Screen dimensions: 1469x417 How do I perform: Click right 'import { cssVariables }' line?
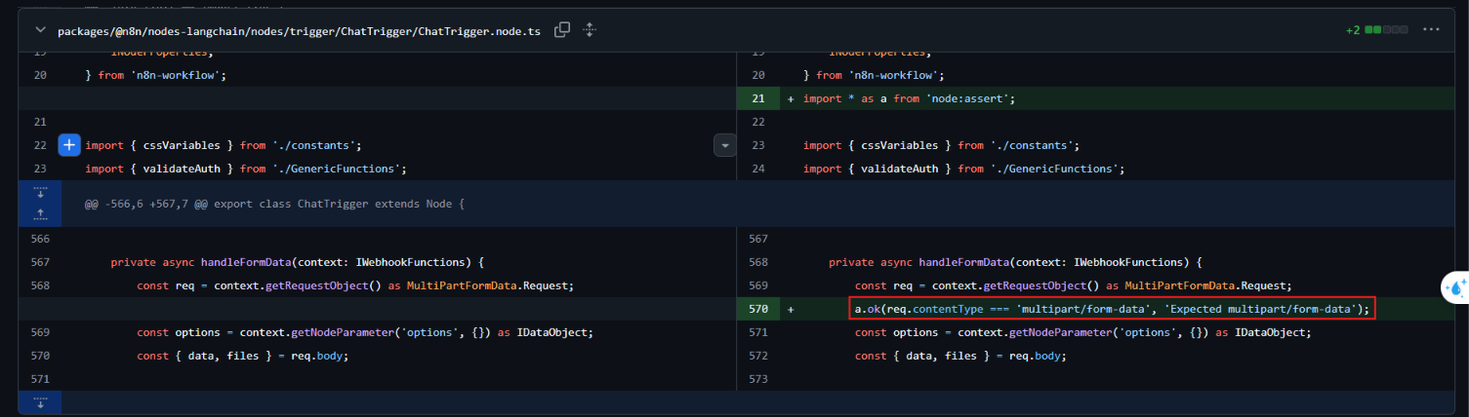point(941,145)
